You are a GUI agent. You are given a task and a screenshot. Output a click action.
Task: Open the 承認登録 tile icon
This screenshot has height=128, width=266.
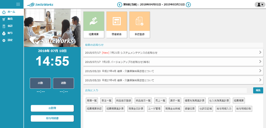tap(140, 22)
